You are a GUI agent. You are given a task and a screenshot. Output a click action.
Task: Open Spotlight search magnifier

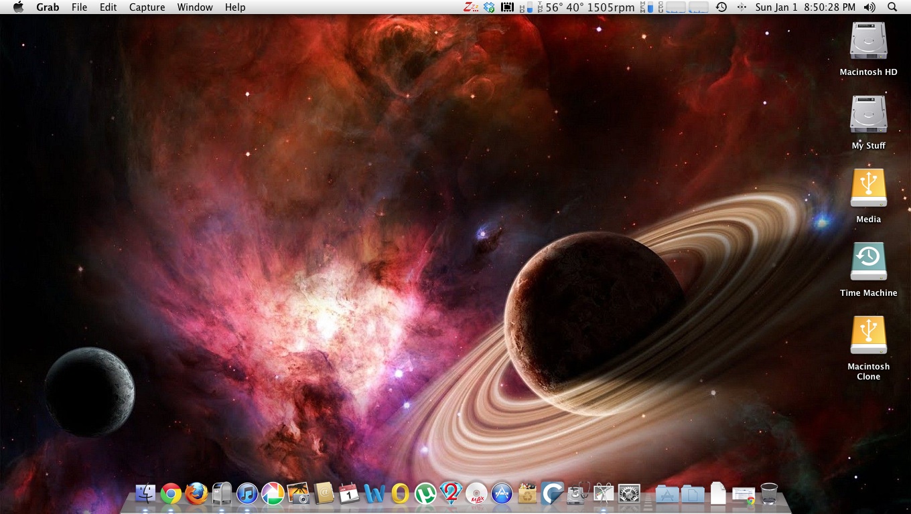(892, 7)
